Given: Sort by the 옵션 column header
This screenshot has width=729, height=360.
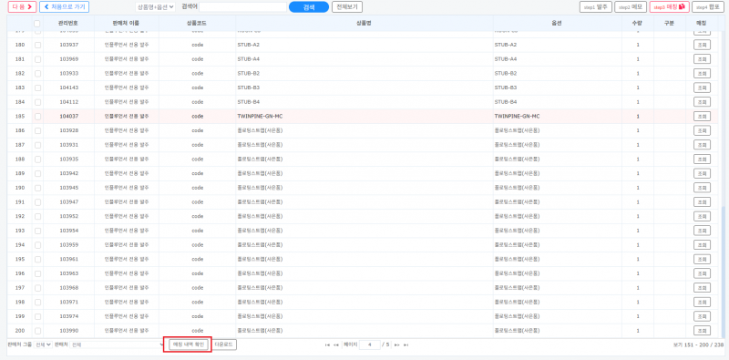Looking at the screenshot, I should coord(558,24).
